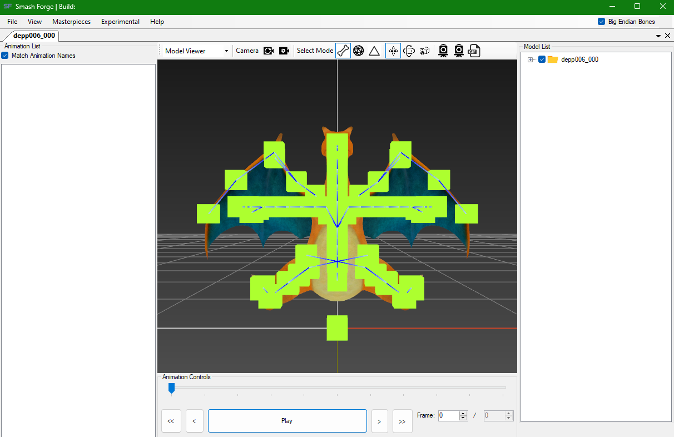This screenshot has height=437, width=674.
Task: Expand the depp006_000 tree node
Action: [x=531, y=59]
